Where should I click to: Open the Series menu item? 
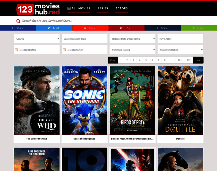tap(103, 9)
